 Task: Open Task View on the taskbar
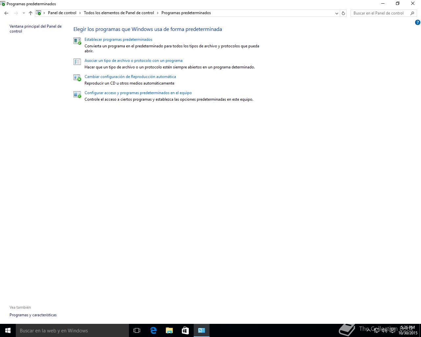click(x=137, y=330)
